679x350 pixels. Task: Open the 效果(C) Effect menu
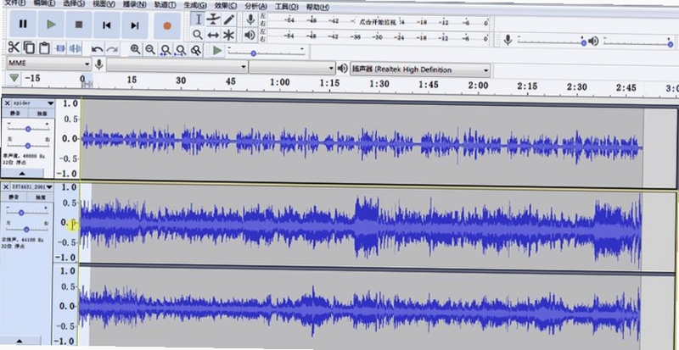tap(226, 6)
